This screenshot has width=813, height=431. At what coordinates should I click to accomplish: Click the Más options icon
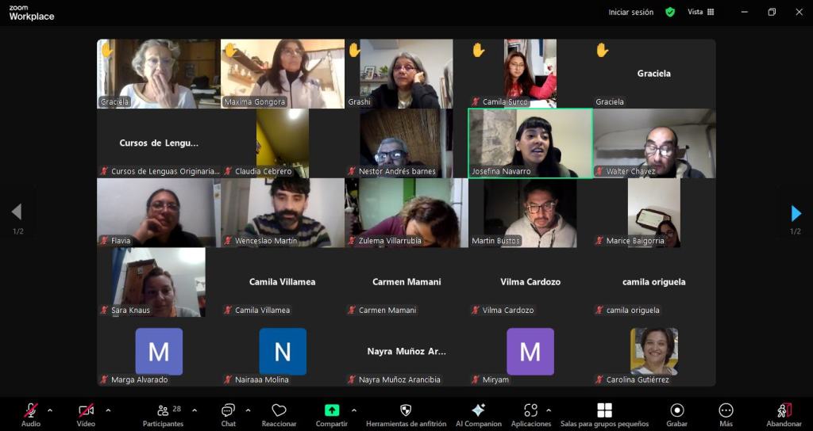coord(726,410)
